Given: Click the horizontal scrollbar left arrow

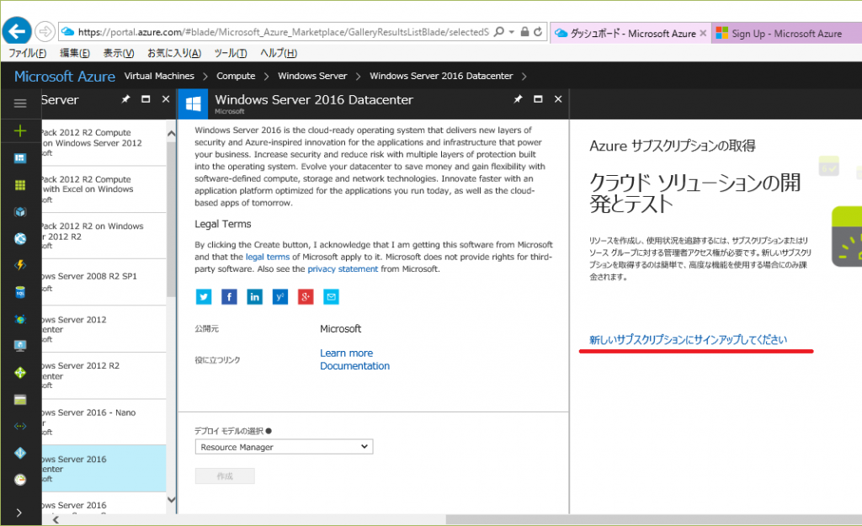Looking at the screenshot, I should click(55, 519).
